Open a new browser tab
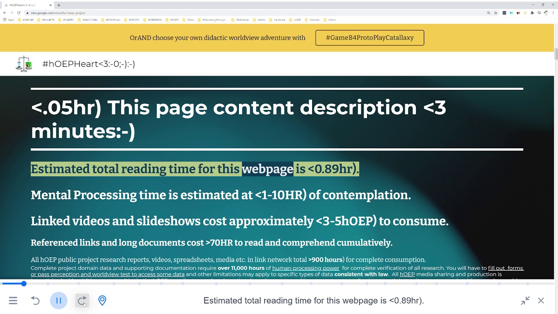558x314 pixels. [x=59, y=5]
